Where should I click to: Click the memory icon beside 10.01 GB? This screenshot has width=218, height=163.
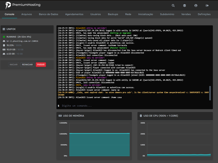(x=4, y=50)
